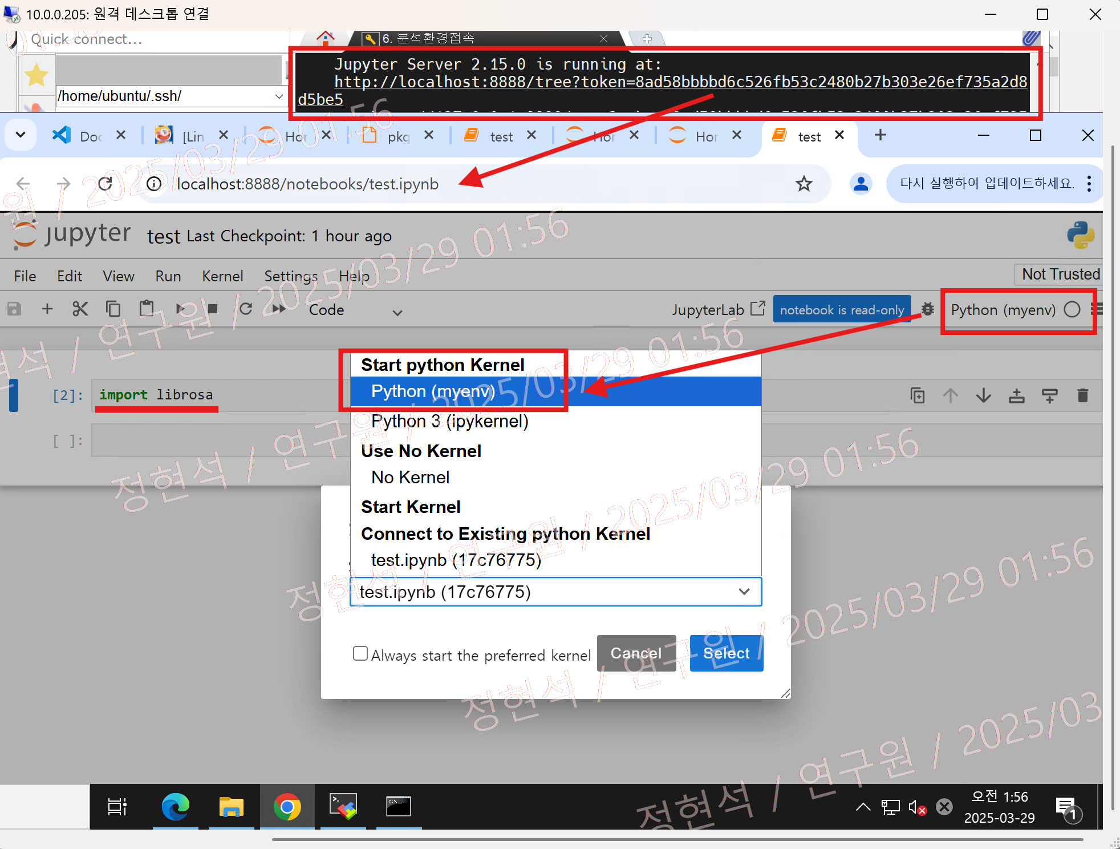This screenshot has height=849, width=1120.
Task: Enable the debugger bug icon
Action: tap(928, 309)
